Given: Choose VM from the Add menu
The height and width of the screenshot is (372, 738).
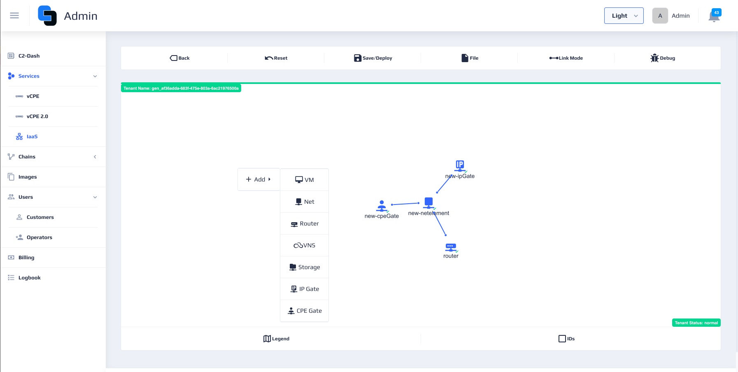Looking at the screenshot, I should click(x=305, y=180).
